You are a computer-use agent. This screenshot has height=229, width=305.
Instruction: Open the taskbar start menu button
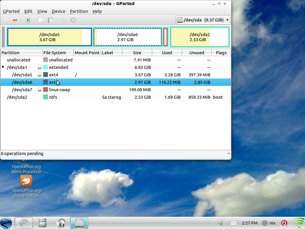tap(6, 223)
